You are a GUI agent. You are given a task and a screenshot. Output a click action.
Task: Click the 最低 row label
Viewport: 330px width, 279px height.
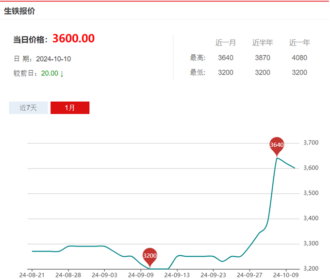[x=198, y=73]
